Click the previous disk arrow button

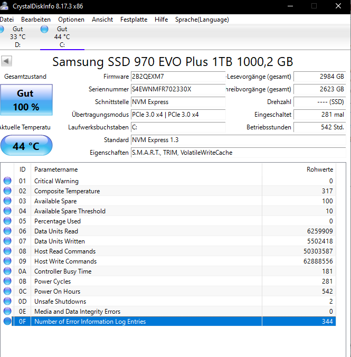click(6, 61)
